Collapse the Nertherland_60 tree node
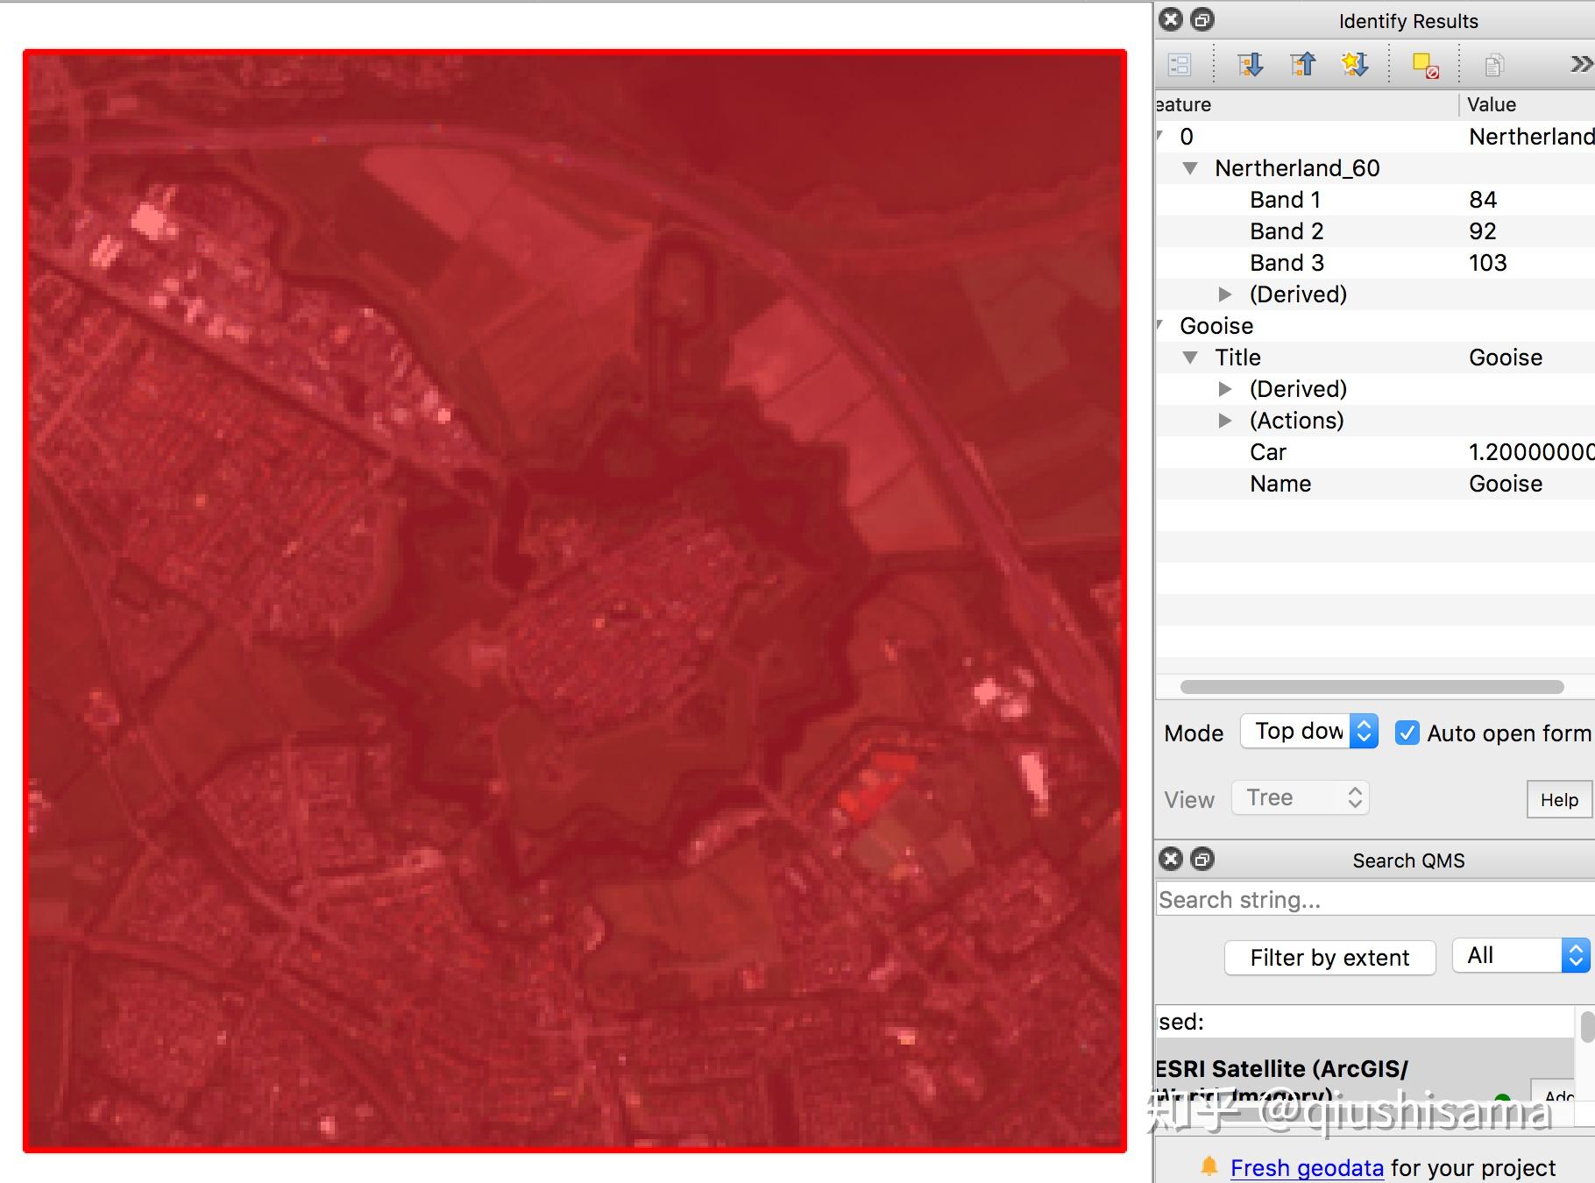Screen dimensions: 1595x1183 tap(1190, 168)
